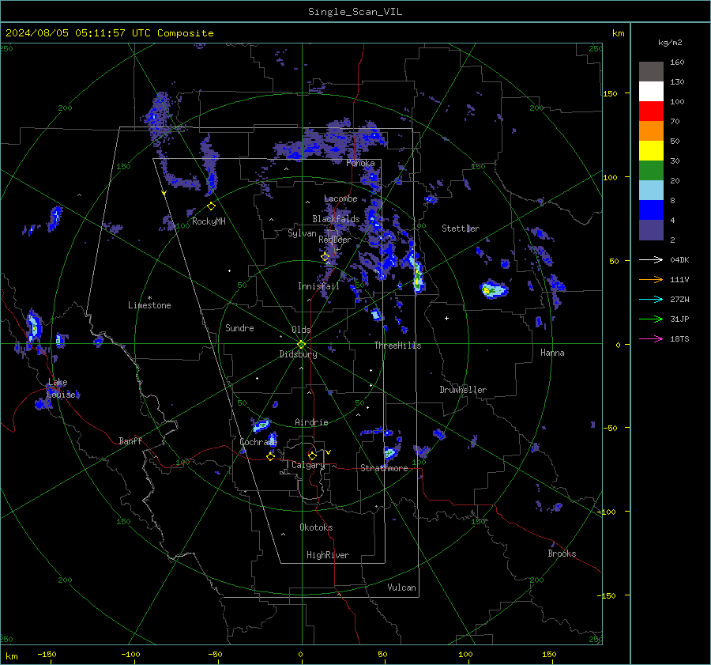Select the yellow 30-50 legend color

[x=651, y=151]
